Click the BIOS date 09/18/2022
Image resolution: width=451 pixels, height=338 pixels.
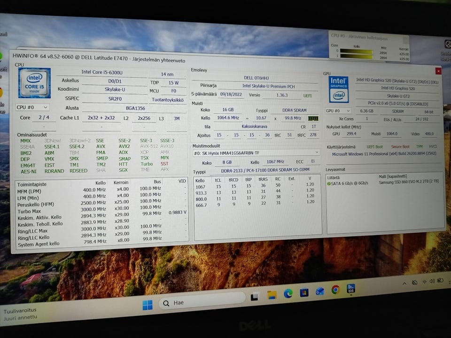231,94
